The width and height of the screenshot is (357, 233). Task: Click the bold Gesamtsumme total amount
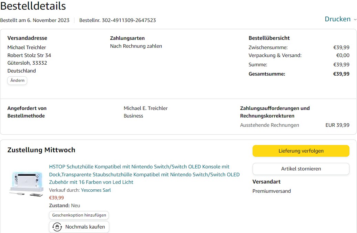click(341, 74)
